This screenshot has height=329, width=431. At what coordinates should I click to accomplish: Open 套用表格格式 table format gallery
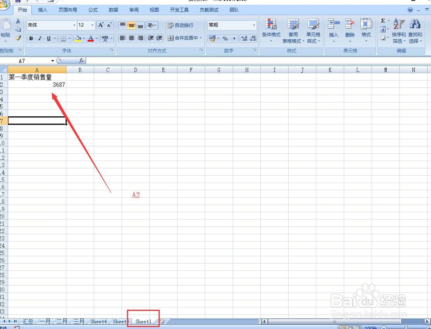(x=293, y=31)
